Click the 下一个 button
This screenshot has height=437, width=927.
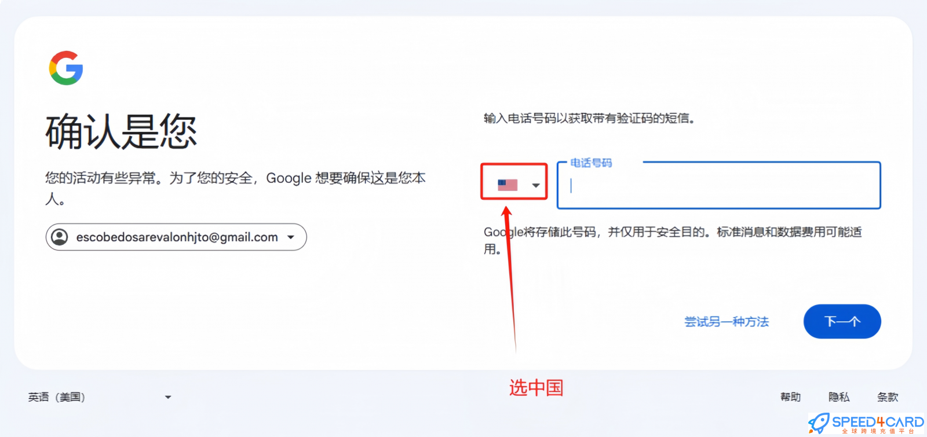tap(842, 321)
